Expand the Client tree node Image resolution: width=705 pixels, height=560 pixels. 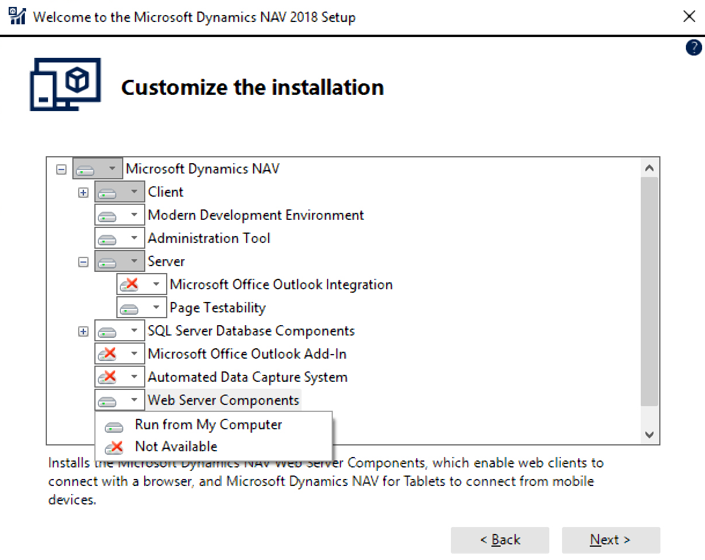point(83,193)
